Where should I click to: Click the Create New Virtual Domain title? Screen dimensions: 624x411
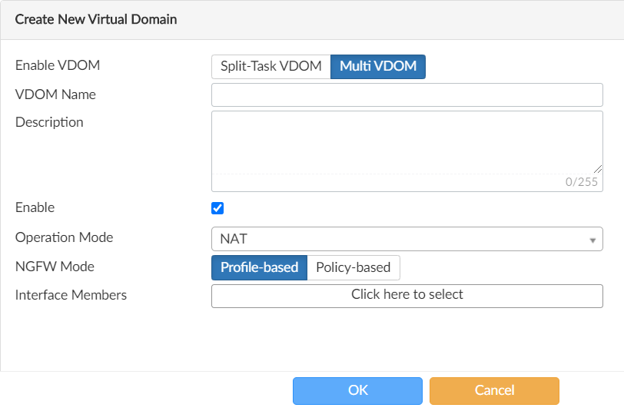(x=96, y=19)
